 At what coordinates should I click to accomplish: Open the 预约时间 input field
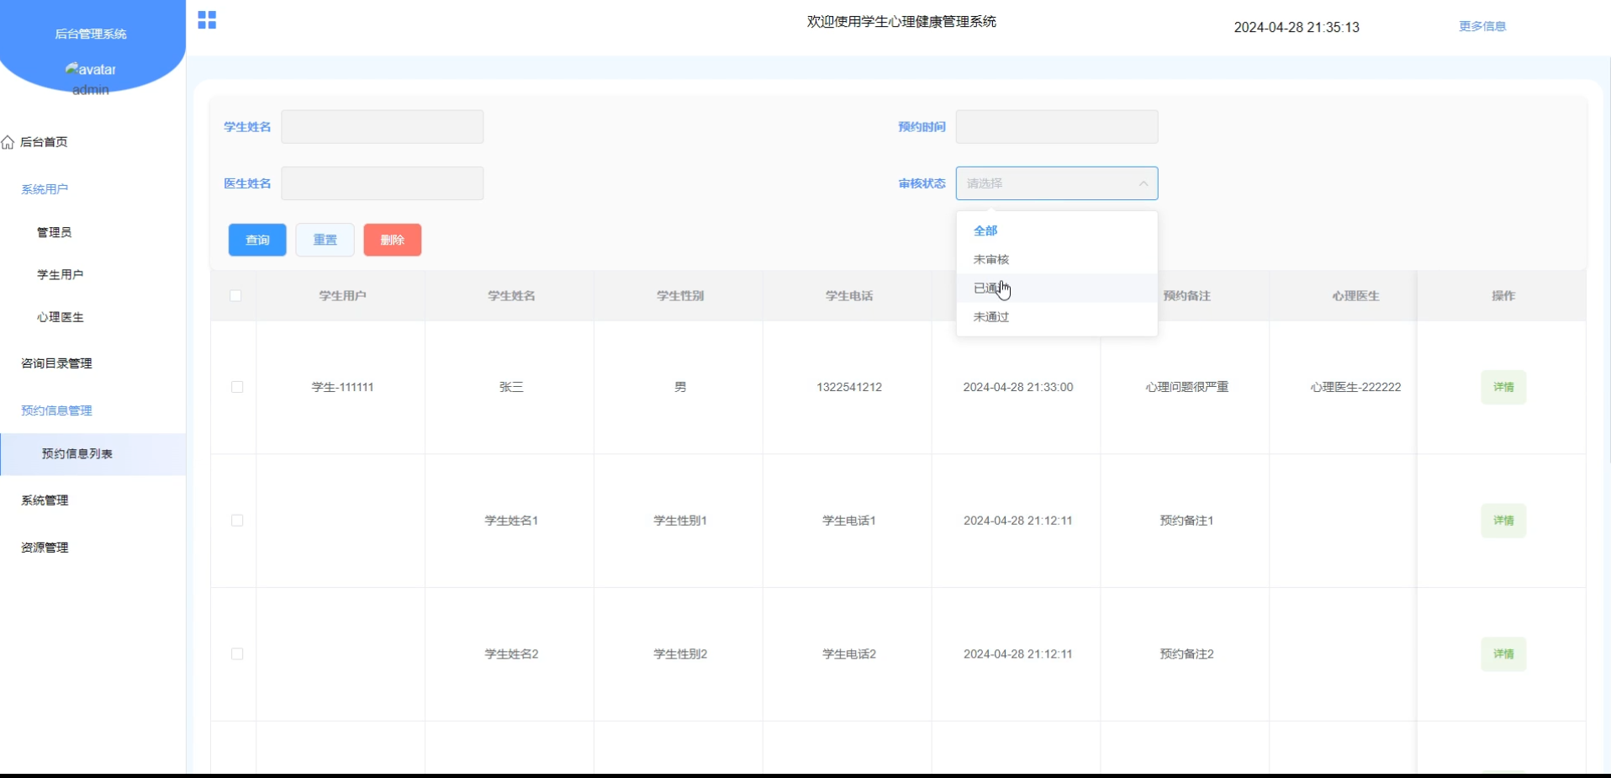point(1057,127)
